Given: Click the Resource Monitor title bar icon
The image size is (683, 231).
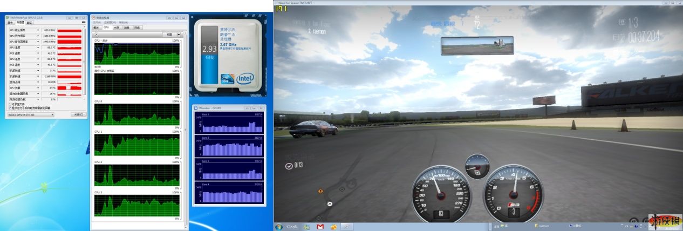Looking at the screenshot, I should [93, 17].
